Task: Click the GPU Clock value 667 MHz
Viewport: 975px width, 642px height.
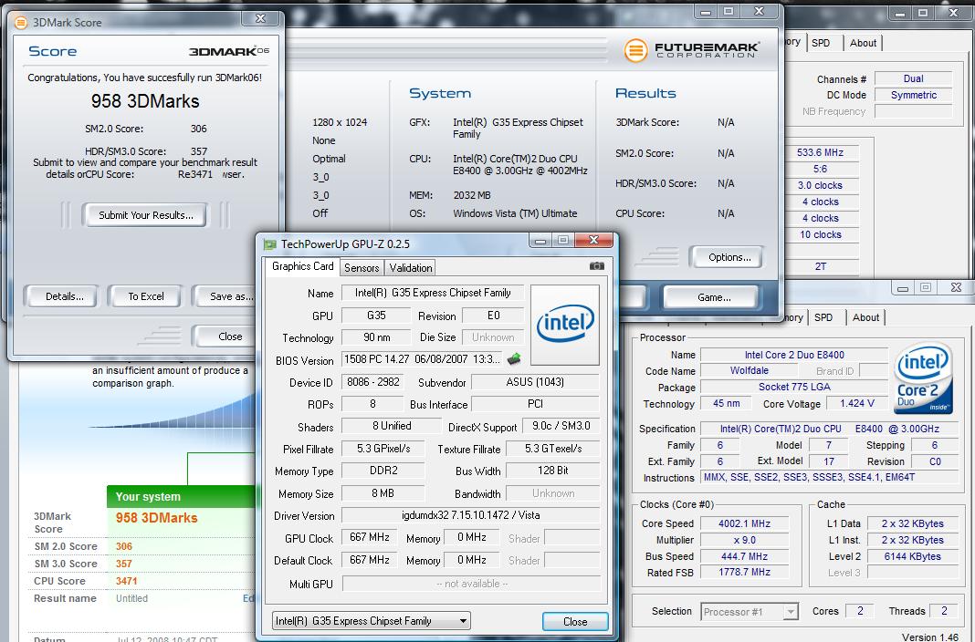Action: [370, 537]
